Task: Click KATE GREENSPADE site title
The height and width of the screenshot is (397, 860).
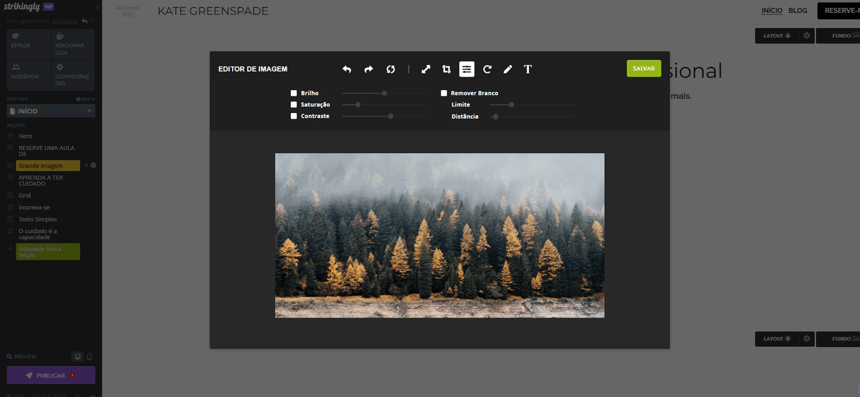Action: coord(213,11)
